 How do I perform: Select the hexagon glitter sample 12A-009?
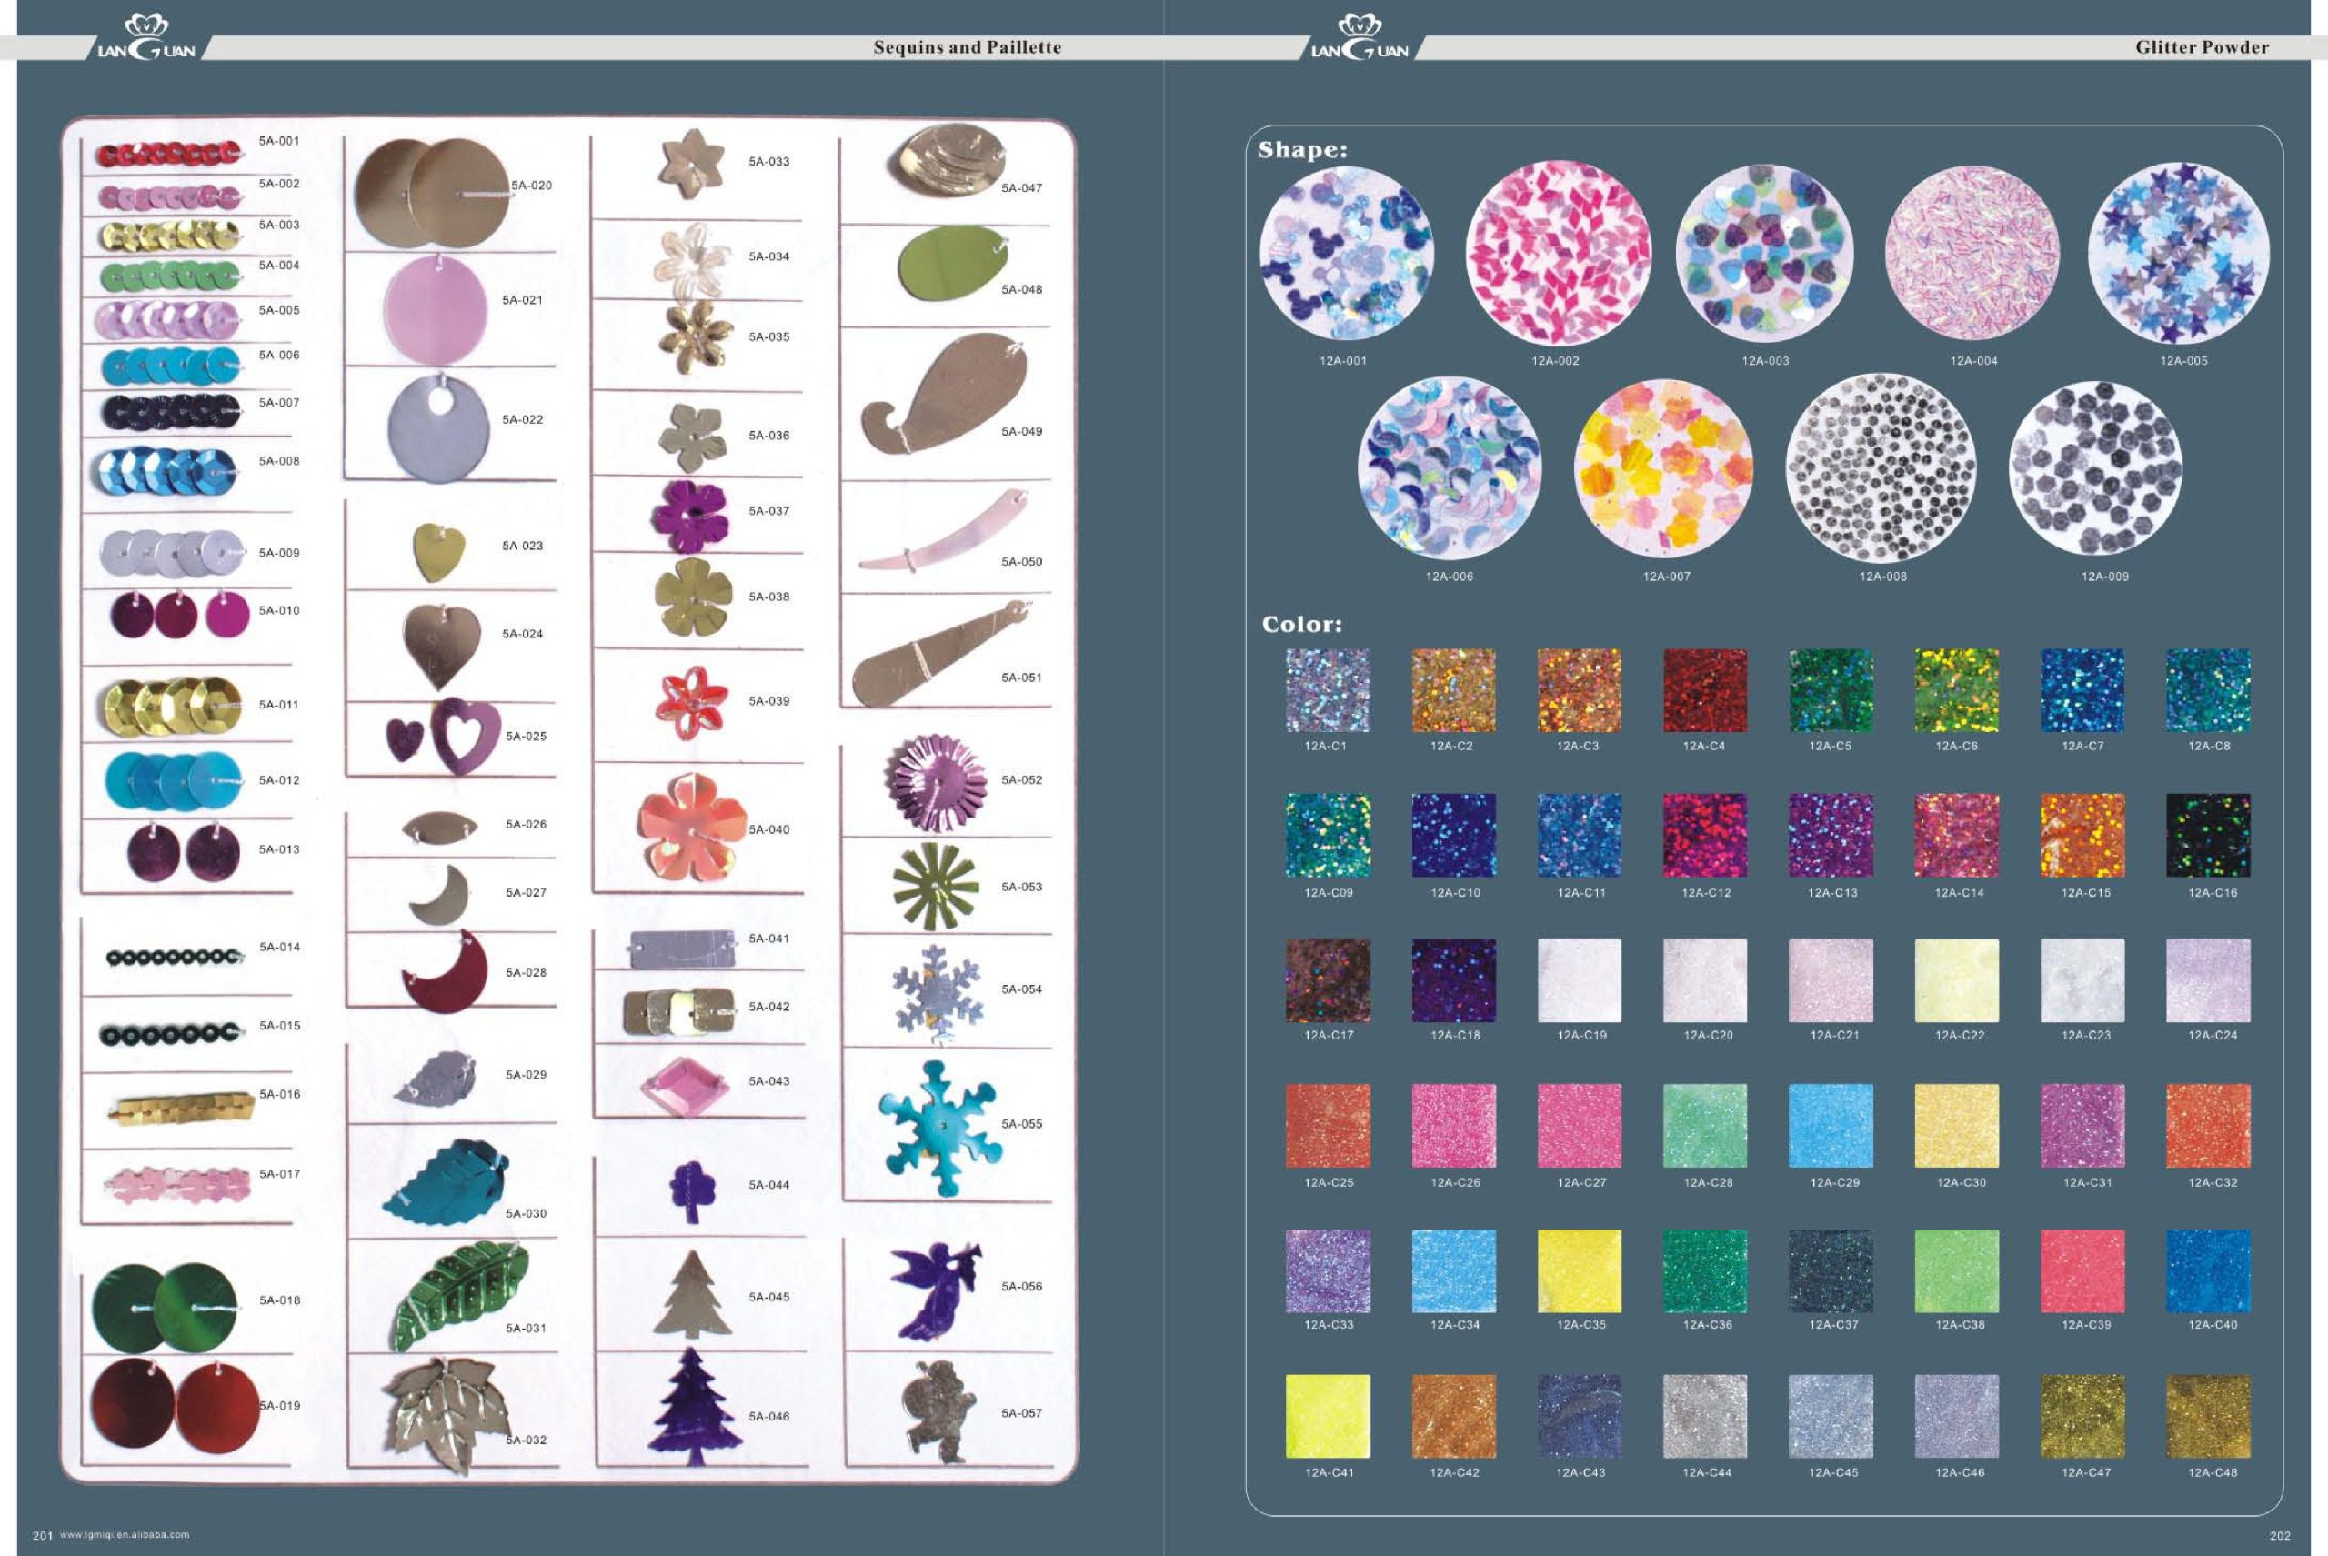(x=2095, y=467)
